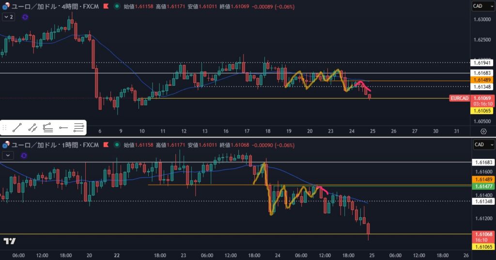The width and height of the screenshot is (496, 260).
Task: Select the horizontal ray tool
Action: point(63,128)
